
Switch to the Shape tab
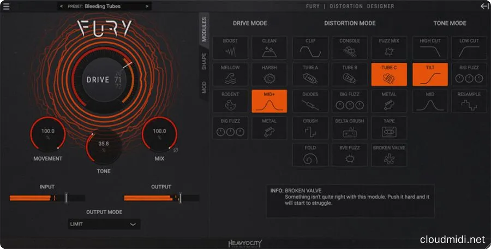pos(204,61)
